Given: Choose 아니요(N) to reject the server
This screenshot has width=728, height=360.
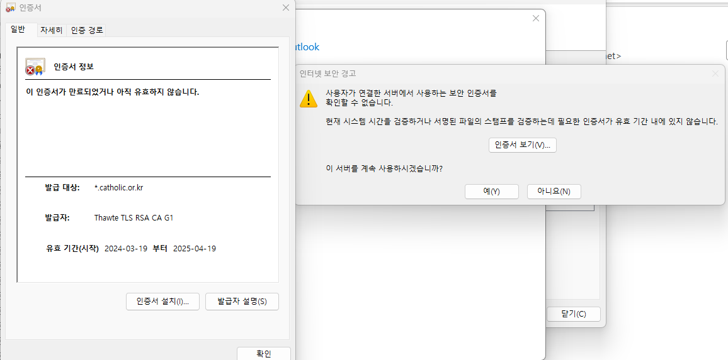Looking at the screenshot, I should point(554,192).
